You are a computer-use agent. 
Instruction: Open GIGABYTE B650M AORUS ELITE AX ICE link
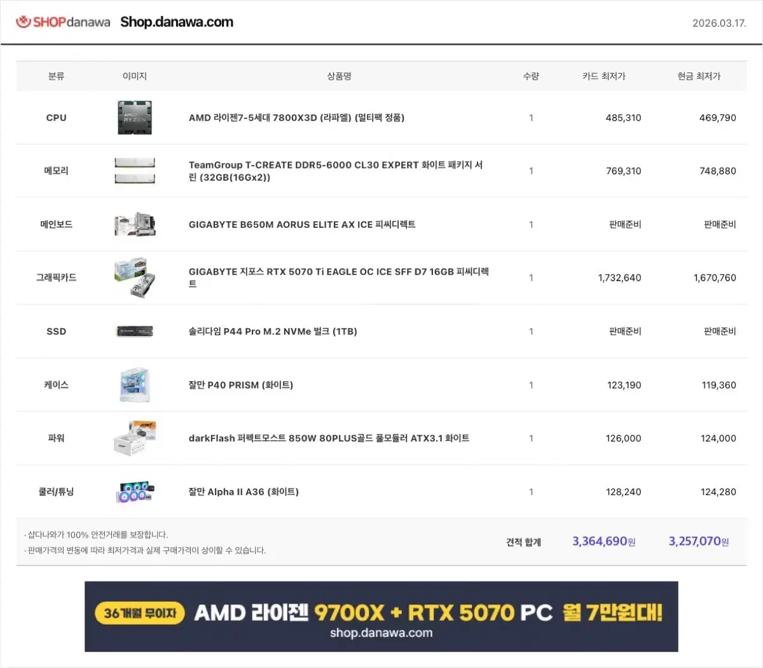click(302, 225)
